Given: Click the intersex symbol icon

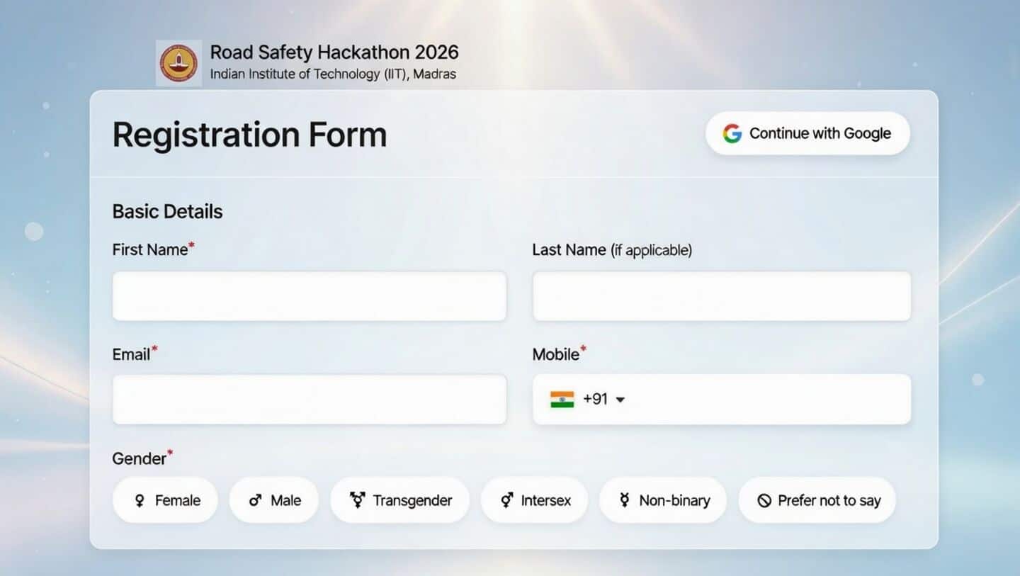Looking at the screenshot, I should [x=505, y=500].
